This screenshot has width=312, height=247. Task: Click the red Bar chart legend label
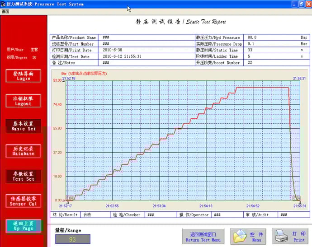click(84, 74)
